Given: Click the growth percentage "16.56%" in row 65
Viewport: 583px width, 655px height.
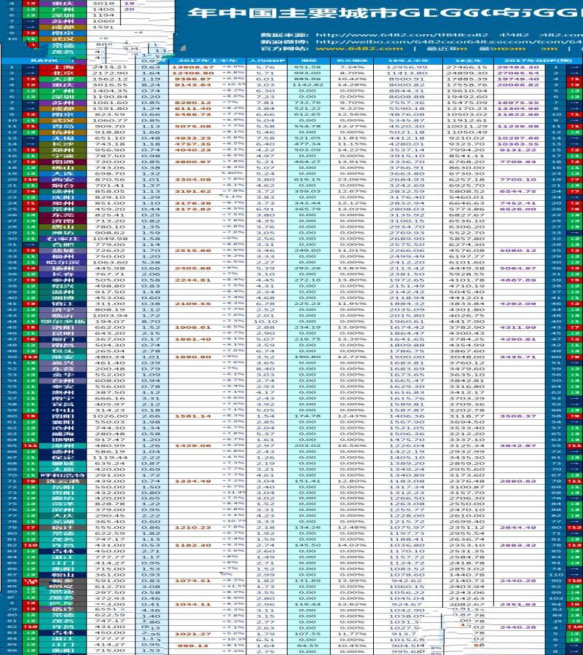Looking at the screenshot, I should [x=353, y=445].
